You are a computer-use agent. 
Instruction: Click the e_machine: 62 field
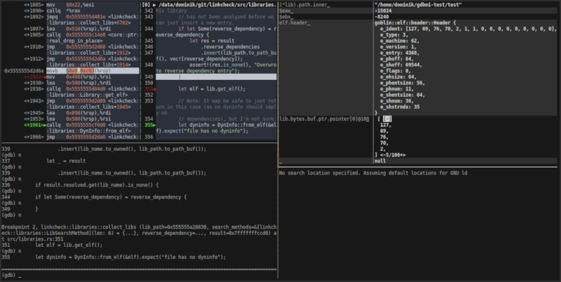tap(400, 41)
